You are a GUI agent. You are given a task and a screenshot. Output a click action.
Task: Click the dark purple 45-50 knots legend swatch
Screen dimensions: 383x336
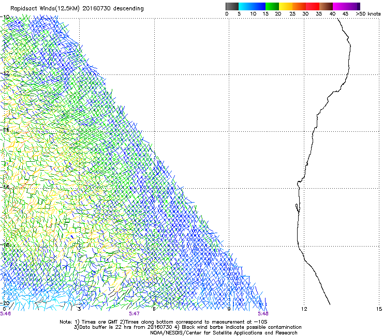coord(353,6)
